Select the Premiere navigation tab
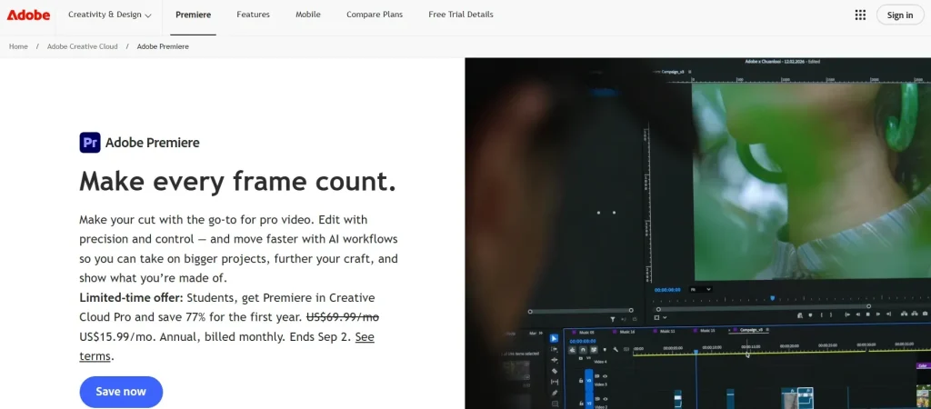 (x=193, y=15)
